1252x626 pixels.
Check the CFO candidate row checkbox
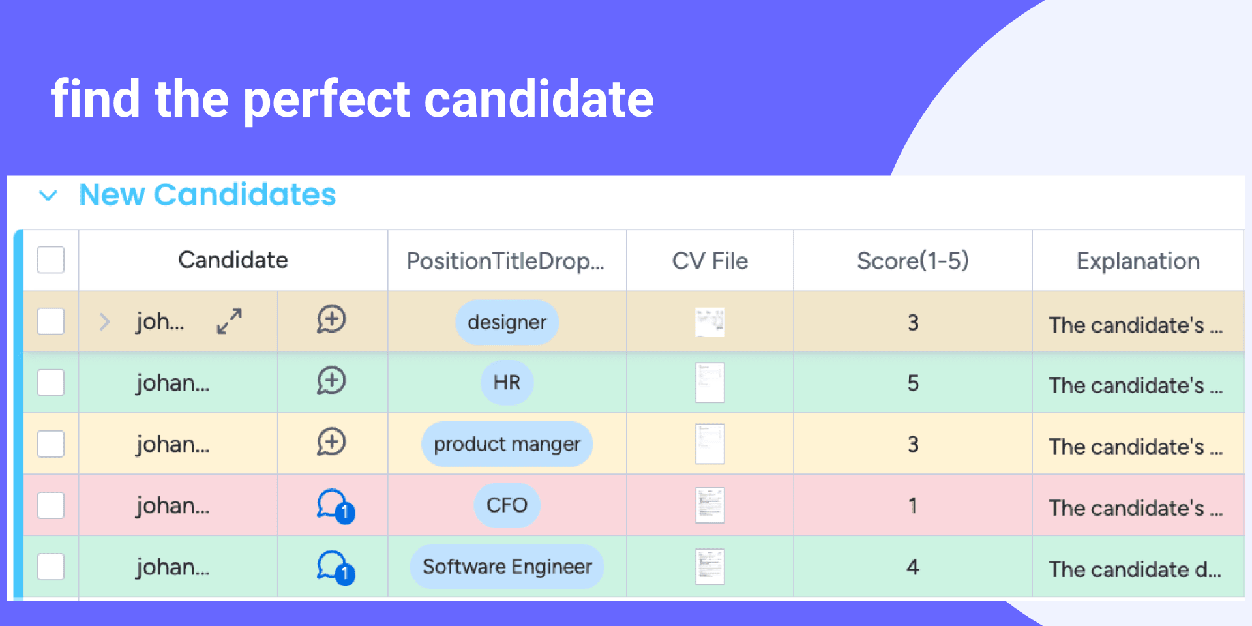(x=51, y=505)
